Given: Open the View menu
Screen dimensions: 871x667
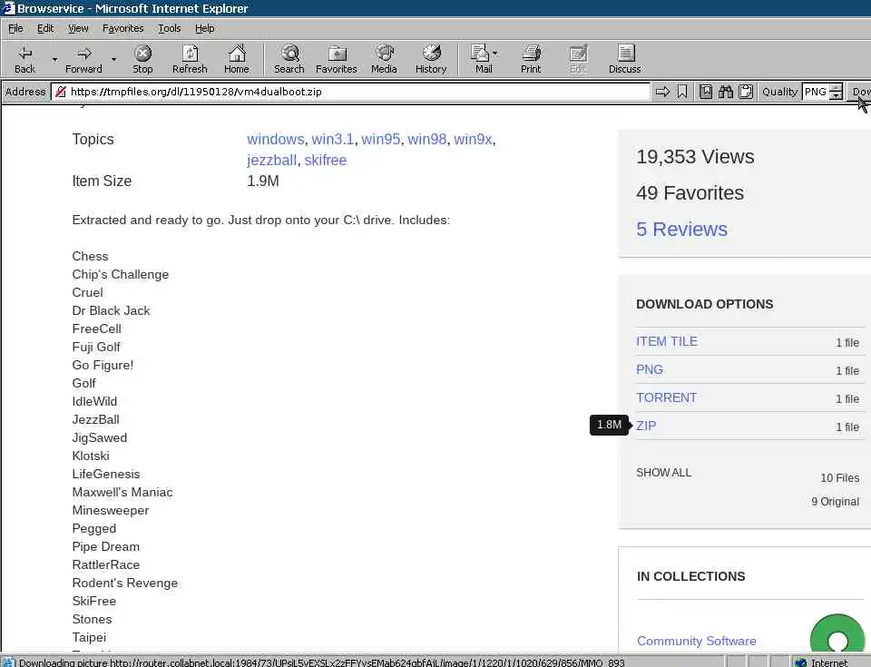Looking at the screenshot, I should (78, 28).
